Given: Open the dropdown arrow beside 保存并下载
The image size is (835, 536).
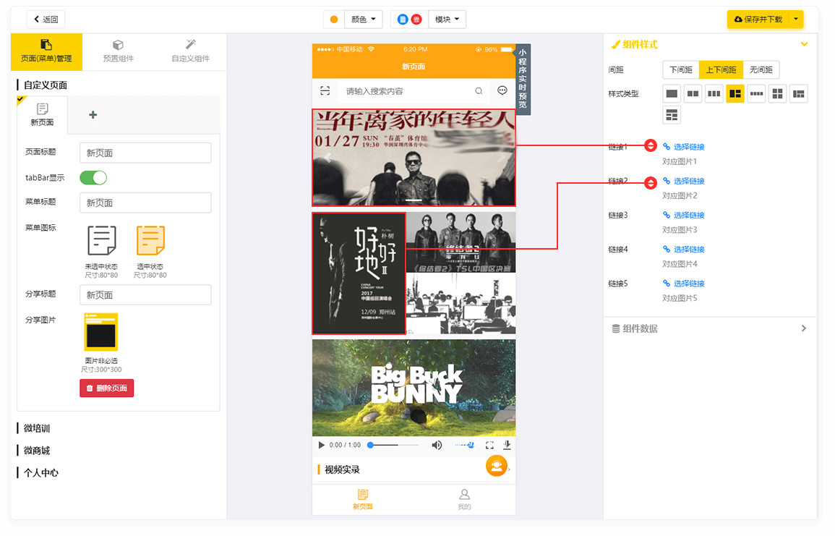Looking at the screenshot, I should 796,20.
